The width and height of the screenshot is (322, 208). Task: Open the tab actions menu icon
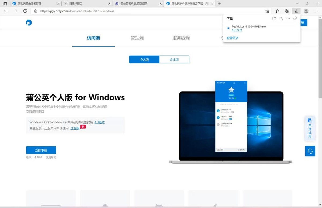(5, 3)
